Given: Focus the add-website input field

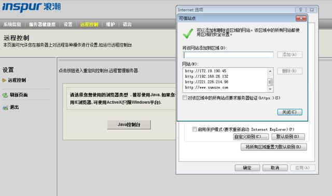Looking at the screenshot, I should (x=228, y=55).
